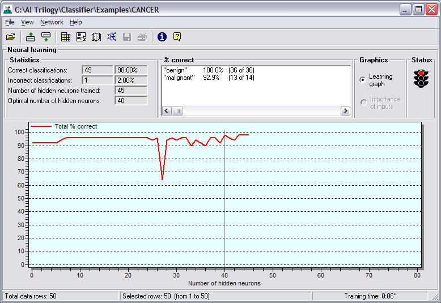Click the right scroll arrow in % correct list
This screenshot has width=441, height=303.
(x=345, y=111)
